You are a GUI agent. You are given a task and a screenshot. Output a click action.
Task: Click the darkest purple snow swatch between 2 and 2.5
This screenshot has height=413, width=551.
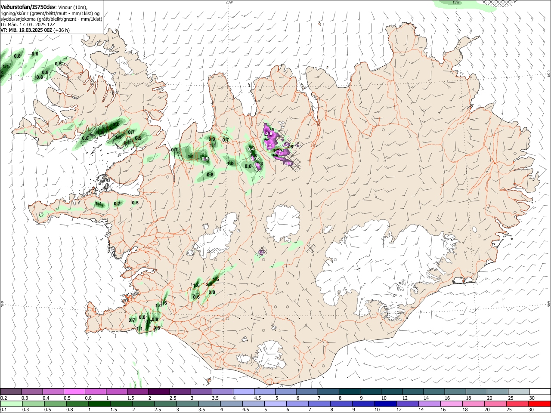158,392
